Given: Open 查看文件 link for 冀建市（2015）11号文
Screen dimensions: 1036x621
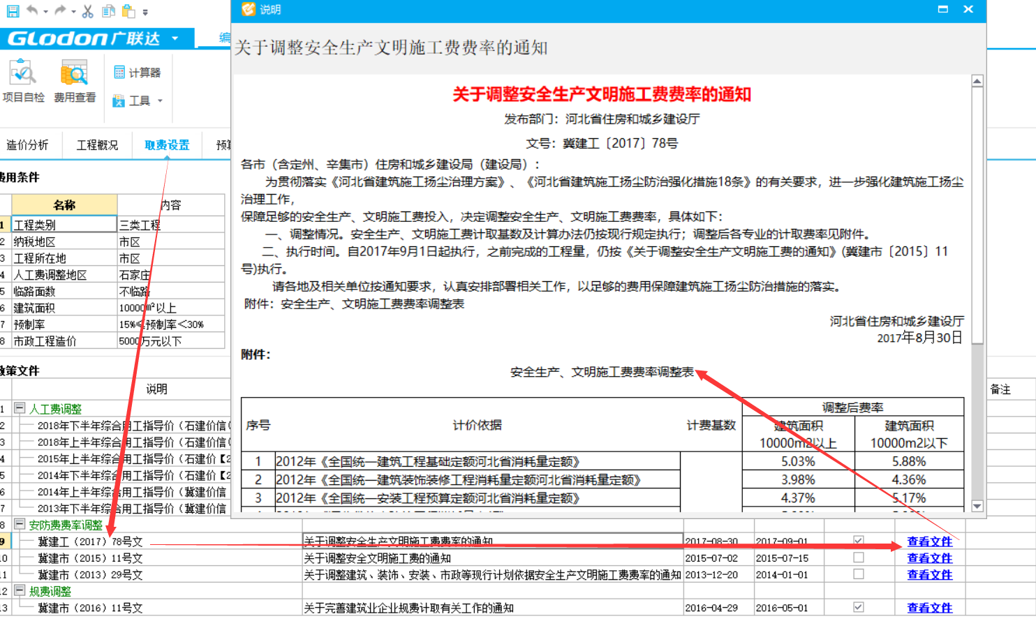Looking at the screenshot, I should [x=929, y=558].
